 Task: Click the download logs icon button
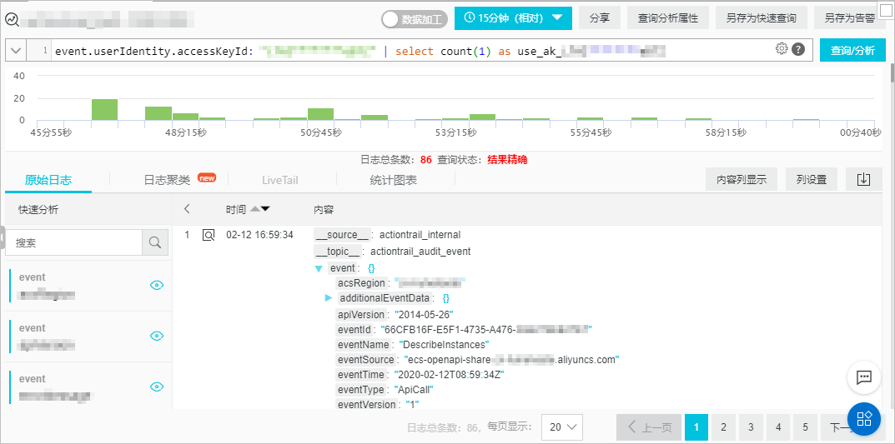(863, 180)
